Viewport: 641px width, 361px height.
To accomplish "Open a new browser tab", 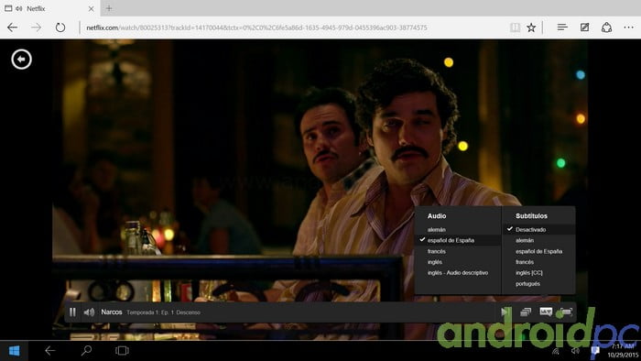I will [109, 8].
